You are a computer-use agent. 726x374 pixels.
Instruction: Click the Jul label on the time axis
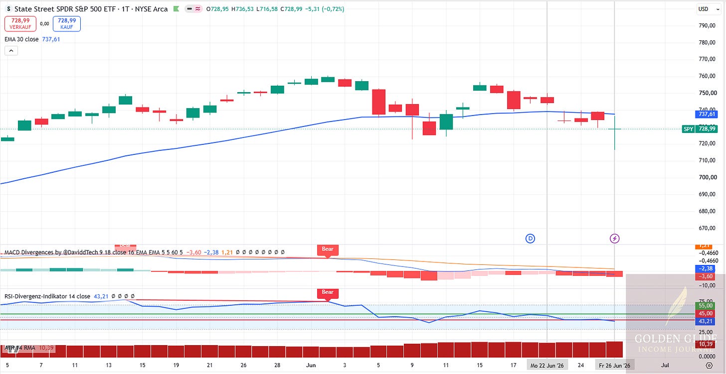coord(665,366)
